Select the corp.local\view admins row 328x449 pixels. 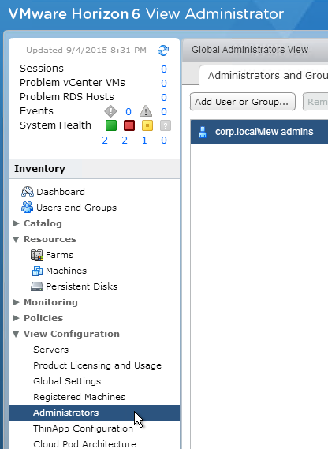(259, 132)
